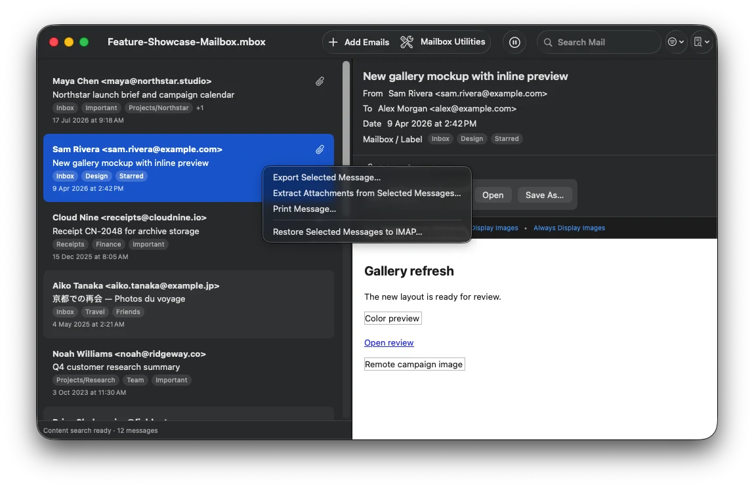Click the Feature-Showcase-Mailbox.mbox window title
Image resolution: width=754 pixels, height=488 pixels.
(186, 42)
